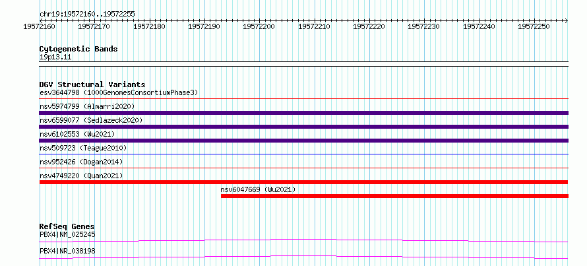The image size is (587, 266).
Task: Click the RefSeq Genes track title
Action: 67,226
